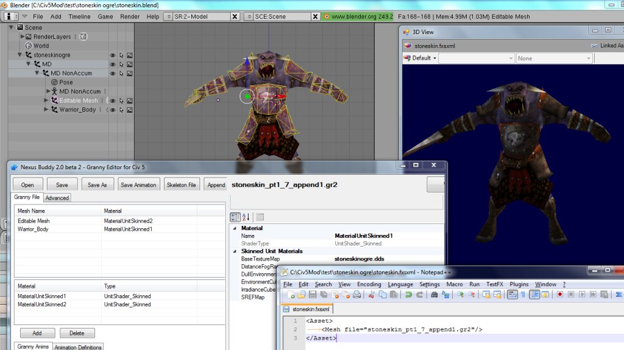The height and width of the screenshot is (350, 624).
Task: Collapse the MD node in outliner
Action: pyautogui.click(x=29, y=64)
